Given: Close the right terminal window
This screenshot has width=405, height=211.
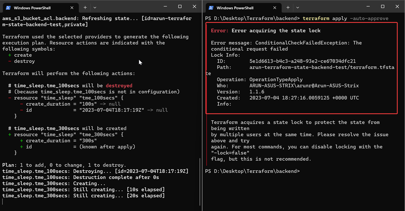Looking at the screenshot, I should 397,7.
